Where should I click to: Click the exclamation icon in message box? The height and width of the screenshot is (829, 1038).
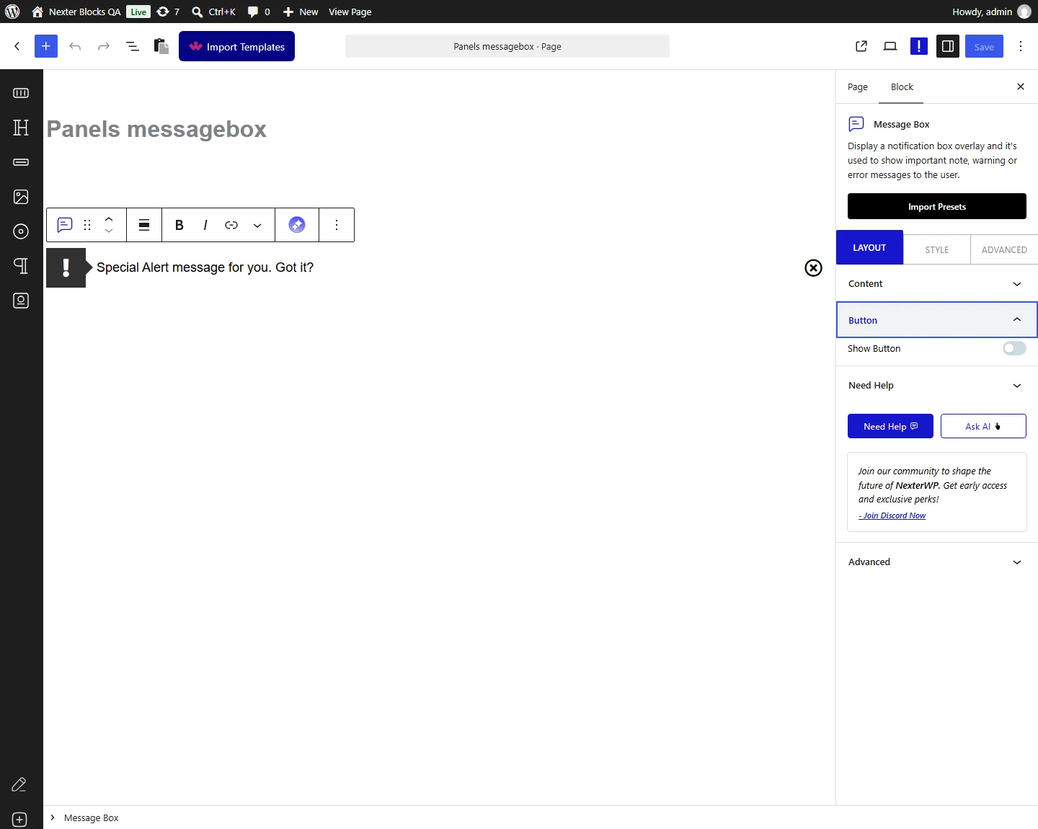[66, 267]
